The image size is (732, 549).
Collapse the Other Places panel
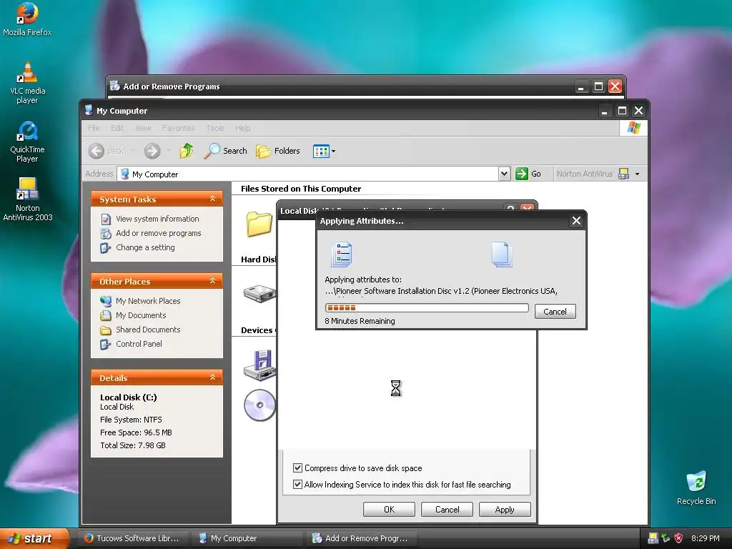212,281
